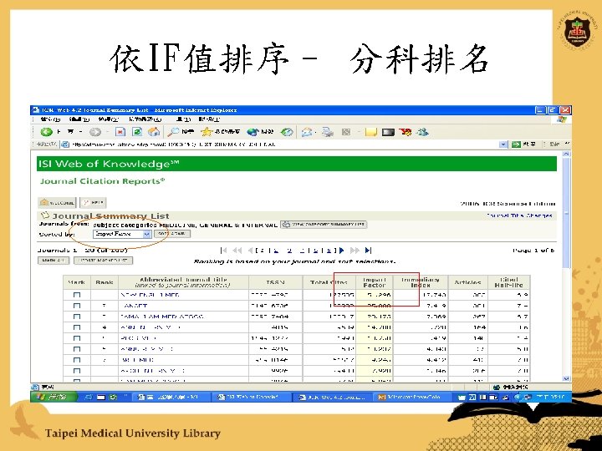Click the page vertical scrollbar thumb

pos(566,213)
